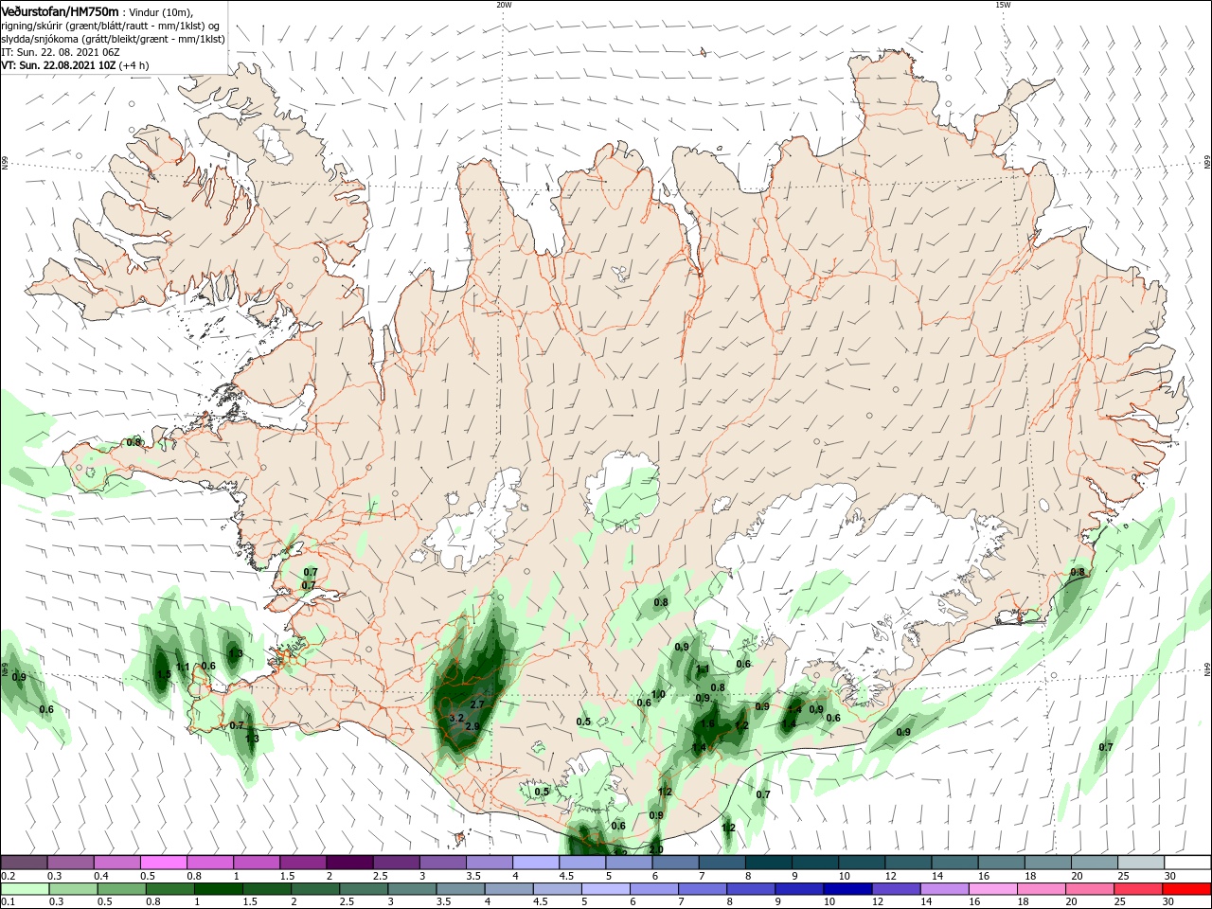Pick the pink rain swatch between 16 and 18
1212x909 pixels.
(x=993, y=889)
